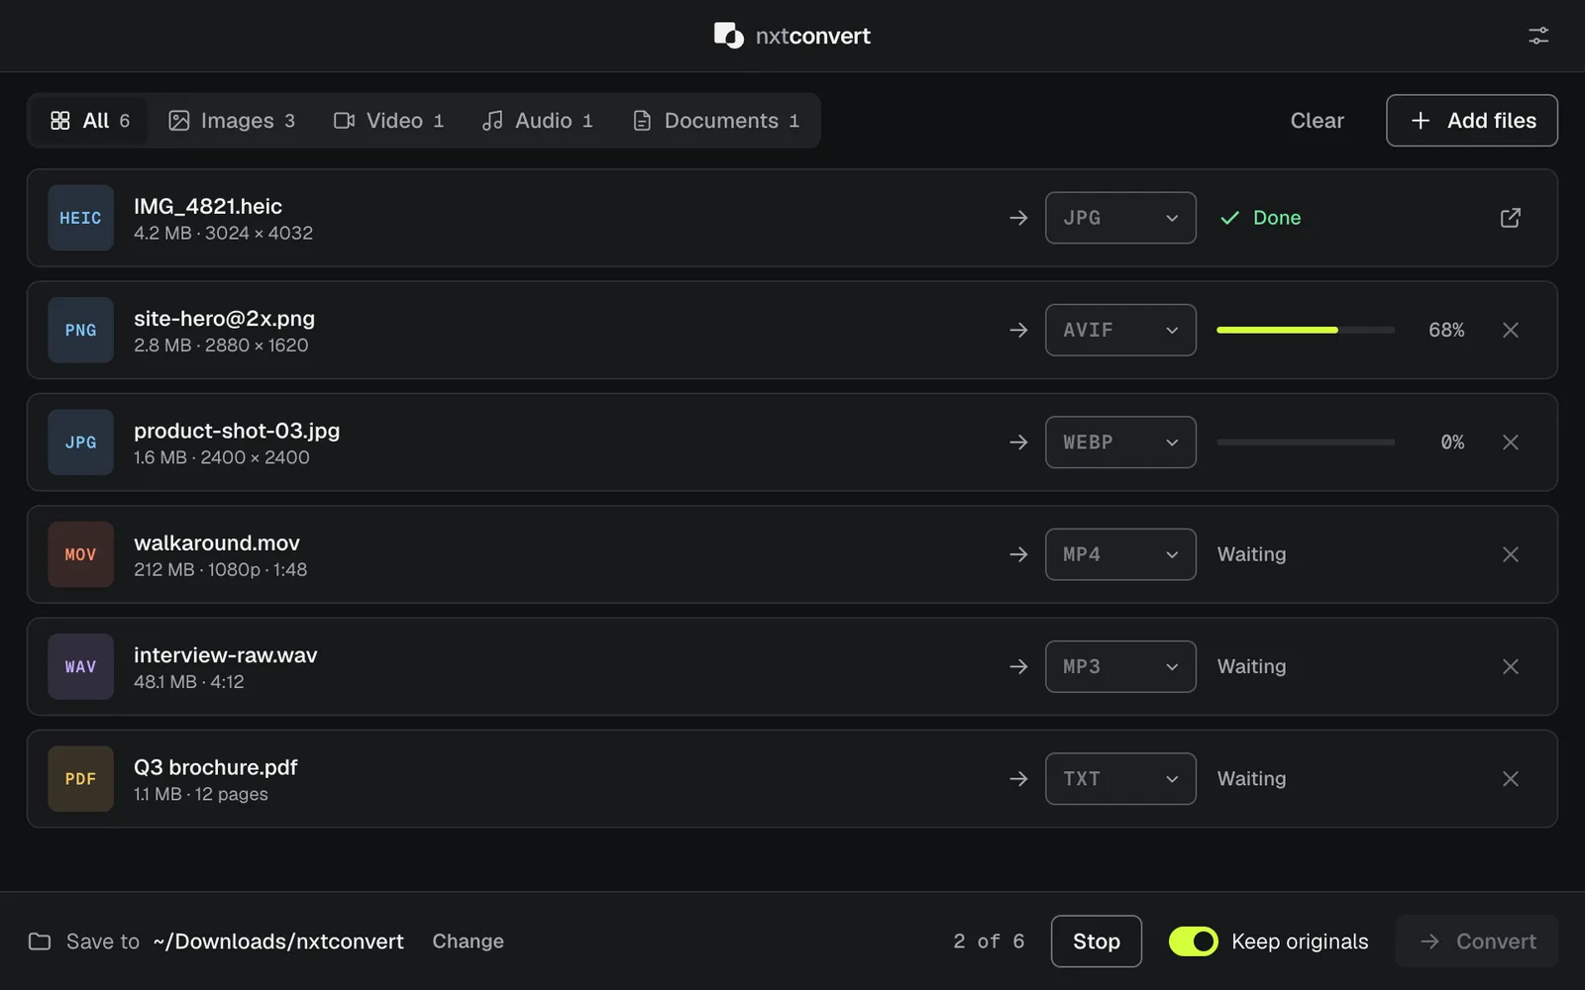Click the Done status for IMG_4821.heic
The image size is (1585, 990).
point(1260,218)
